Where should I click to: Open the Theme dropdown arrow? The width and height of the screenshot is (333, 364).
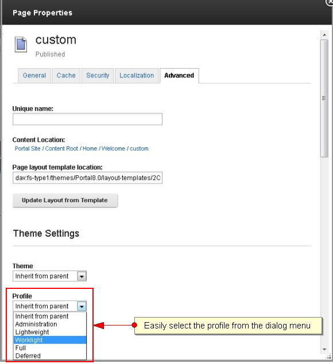tap(82, 276)
